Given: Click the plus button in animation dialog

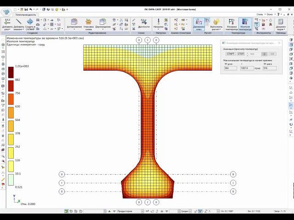Looking at the screenshot, I should [x=265, y=54].
